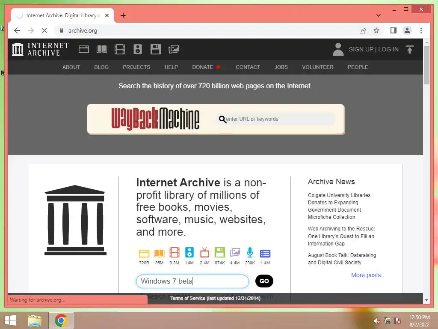Click the Upload arrow icon
Image resolution: width=438 pixels, height=329 pixels.
pos(410,49)
